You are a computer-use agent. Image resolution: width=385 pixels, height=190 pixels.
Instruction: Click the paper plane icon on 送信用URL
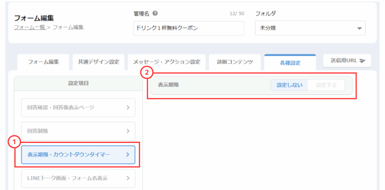coord(362,60)
